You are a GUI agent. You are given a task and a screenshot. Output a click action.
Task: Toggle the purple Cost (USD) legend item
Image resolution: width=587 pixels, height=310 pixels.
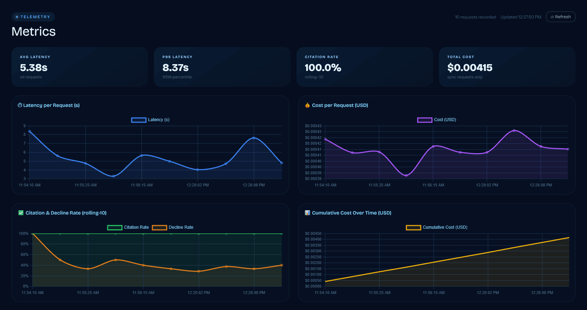(x=437, y=120)
